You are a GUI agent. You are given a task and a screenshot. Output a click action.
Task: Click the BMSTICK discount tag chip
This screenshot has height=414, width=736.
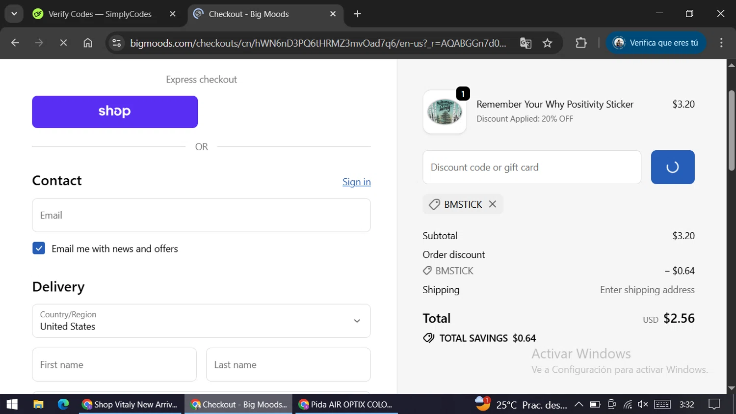pos(463,204)
